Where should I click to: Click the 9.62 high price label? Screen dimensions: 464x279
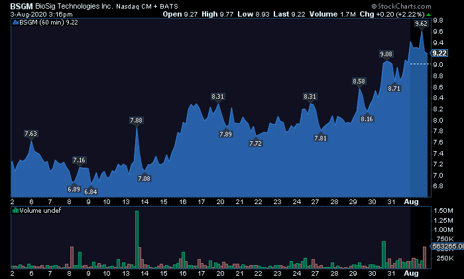(421, 24)
